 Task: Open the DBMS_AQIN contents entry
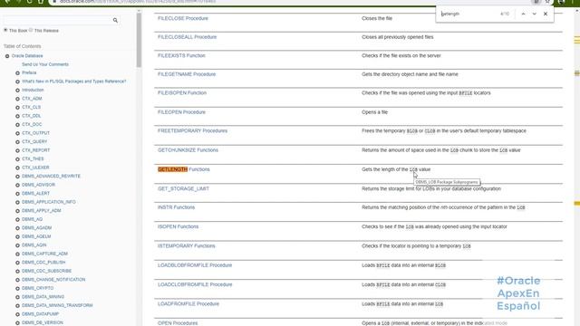pos(34,245)
